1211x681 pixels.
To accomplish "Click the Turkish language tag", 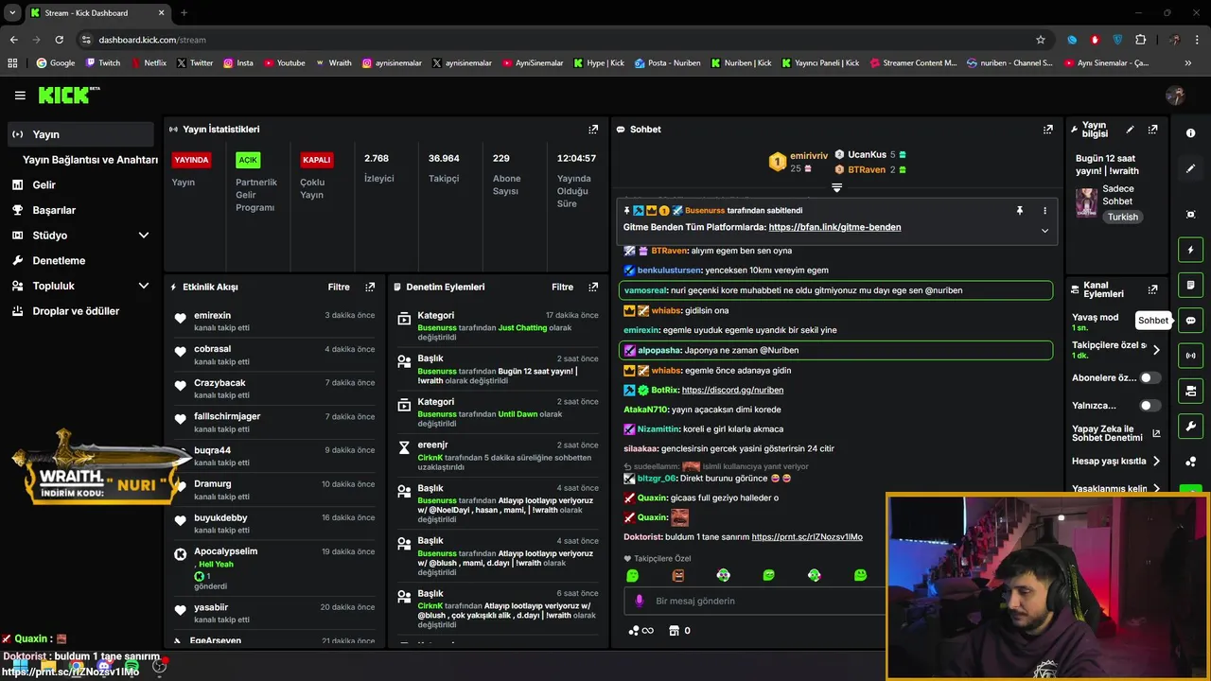I will [1123, 217].
